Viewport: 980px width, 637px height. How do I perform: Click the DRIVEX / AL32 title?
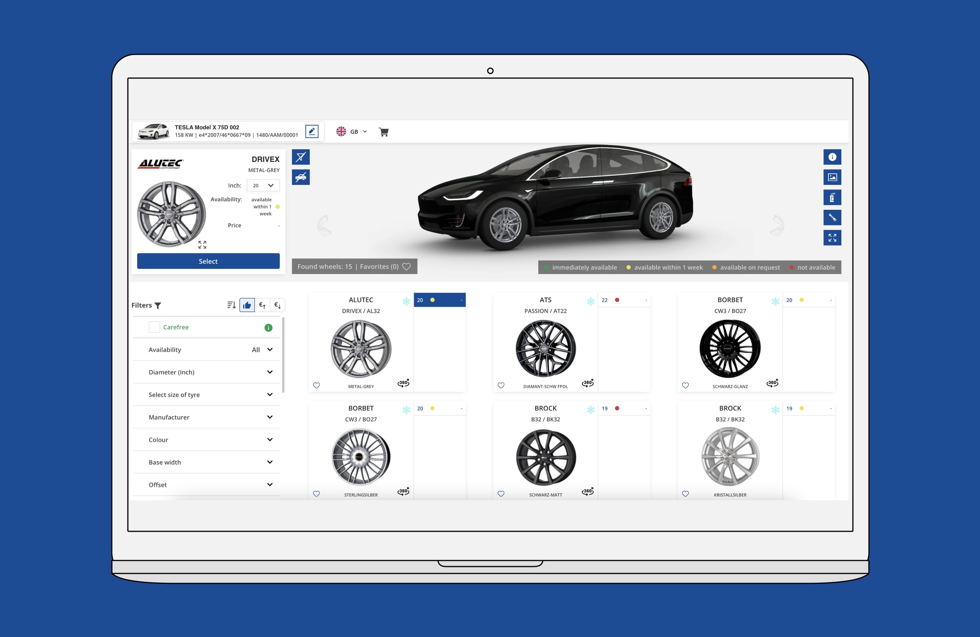point(361,311)
